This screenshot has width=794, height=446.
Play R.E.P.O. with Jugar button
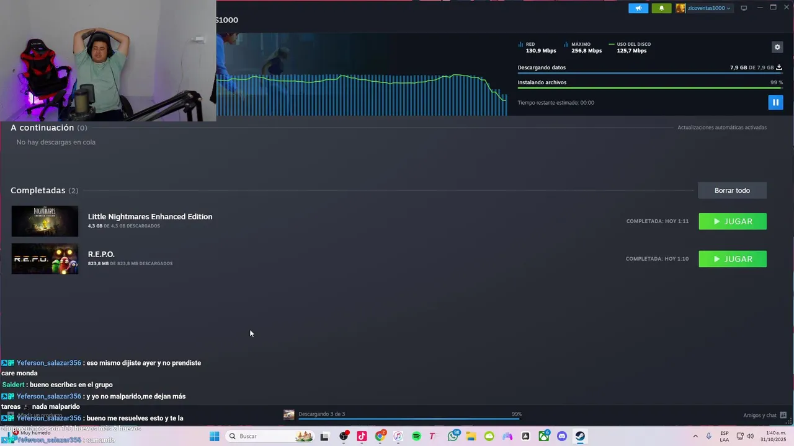point(733,259)
